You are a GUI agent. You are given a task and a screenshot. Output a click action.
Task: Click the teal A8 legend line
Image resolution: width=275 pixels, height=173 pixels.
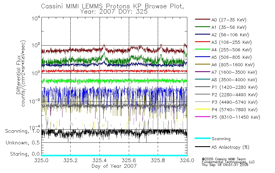pyautogui.click(x=203, y=79)
